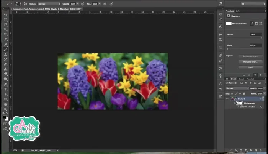Open the layer blend mode Normale dropdown
The width and height of the screenshot is (268, 154).
pos(237,88)
